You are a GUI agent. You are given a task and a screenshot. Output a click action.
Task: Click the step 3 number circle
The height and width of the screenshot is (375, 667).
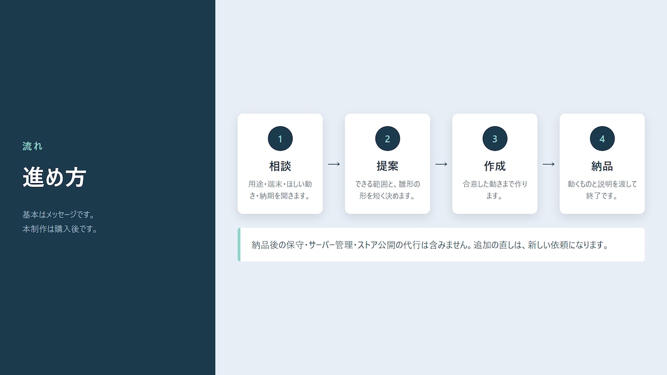(x=495, y=139)
